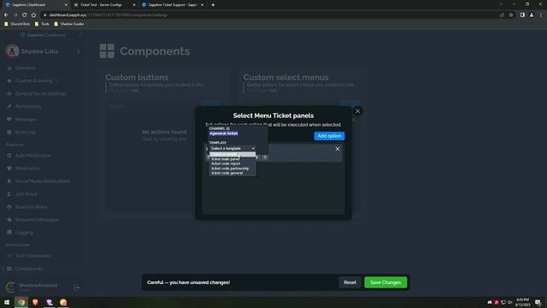Focus the dashboard.sapph.xyz address bar
Image resolution: width=547 pixels, height=308 pixels.
(268, 15)
